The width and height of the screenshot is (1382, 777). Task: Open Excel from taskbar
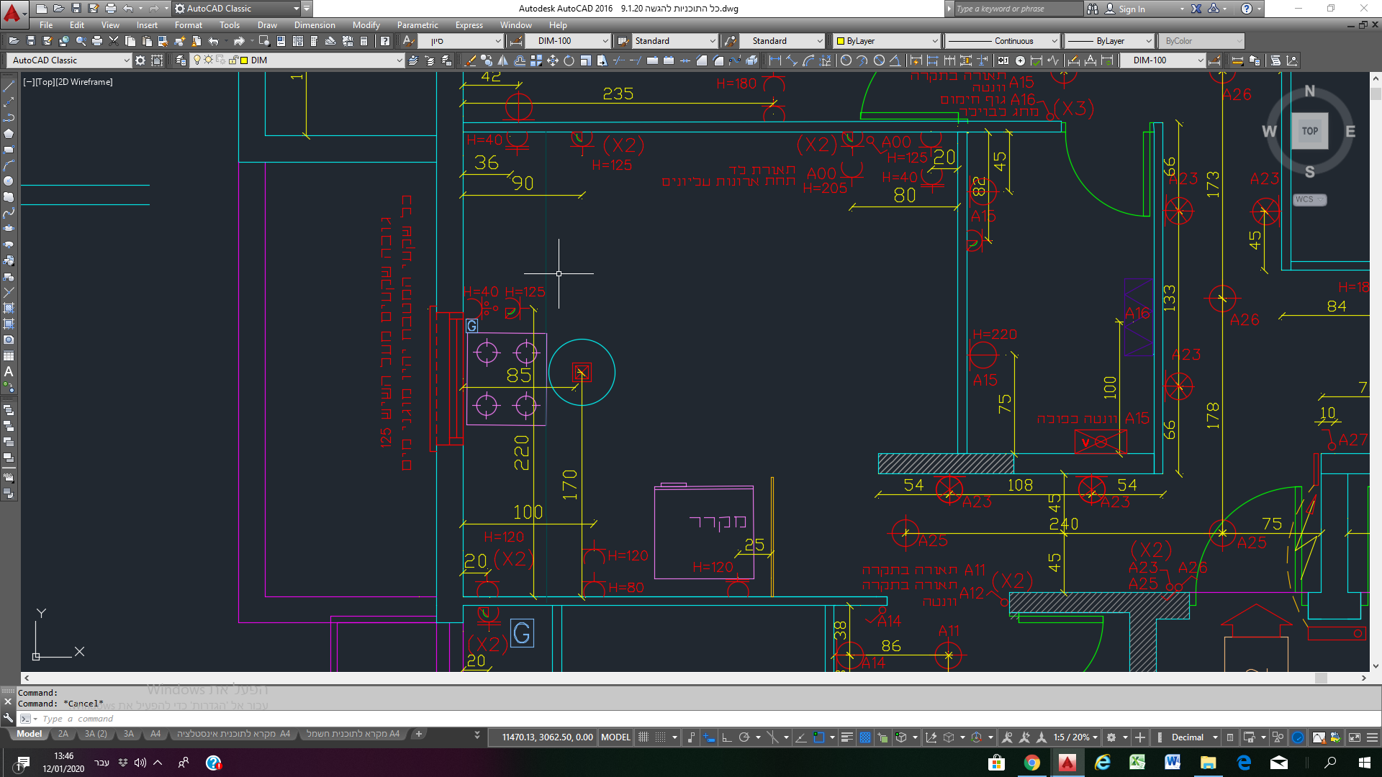coord(1137,763)
